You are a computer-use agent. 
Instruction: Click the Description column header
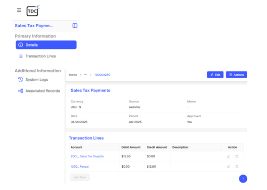pyautogui.click(x=180, y=147)
